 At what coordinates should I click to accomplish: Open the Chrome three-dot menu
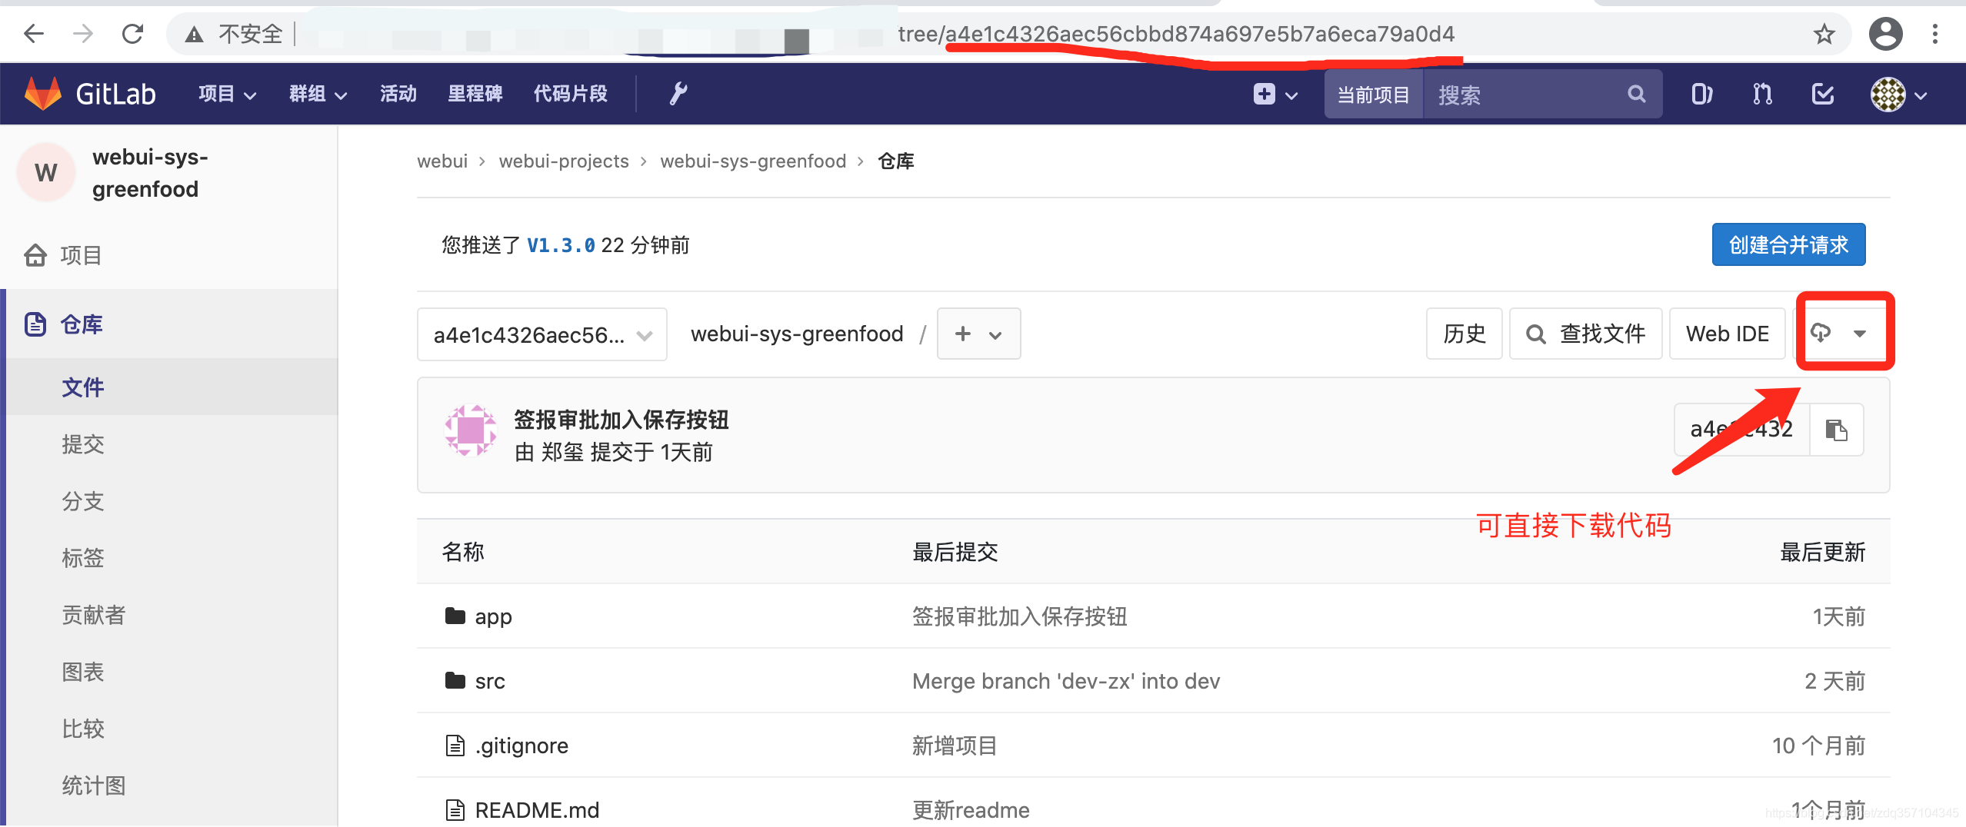1935,34
